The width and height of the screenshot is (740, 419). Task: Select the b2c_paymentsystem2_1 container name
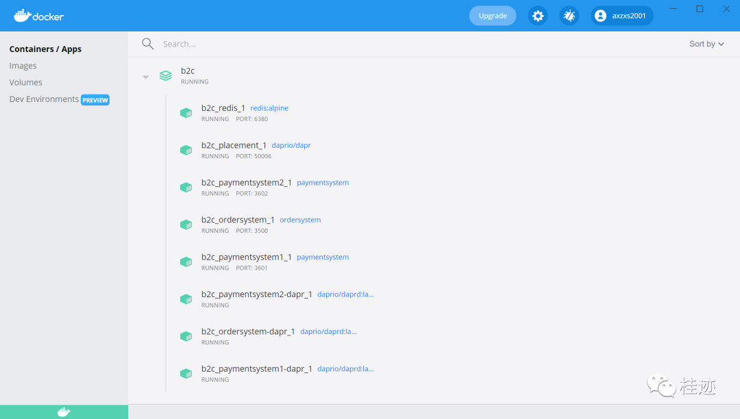tap(247, 182)
